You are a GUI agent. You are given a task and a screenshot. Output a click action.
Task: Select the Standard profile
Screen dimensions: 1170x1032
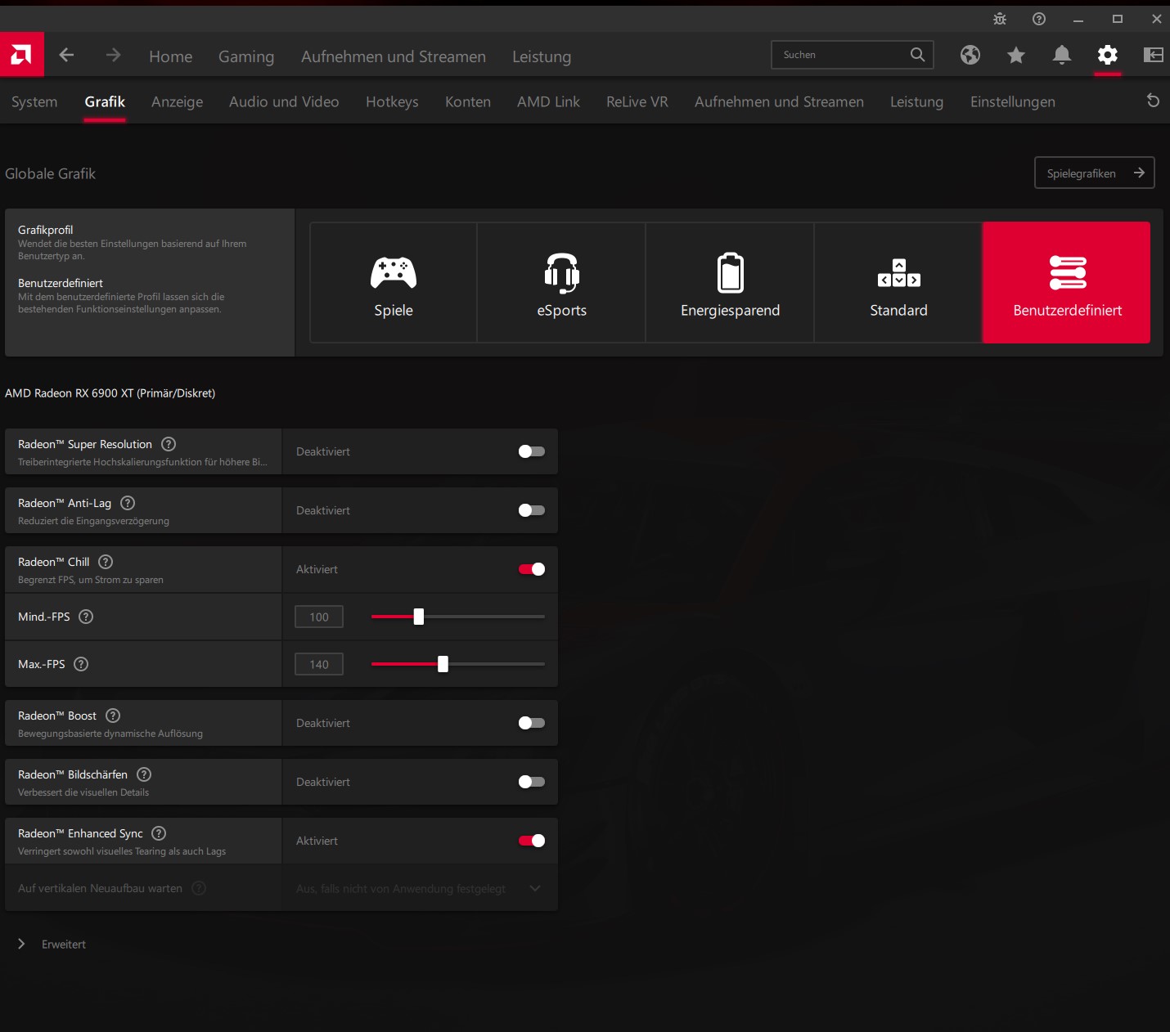(x=899, y=282)
